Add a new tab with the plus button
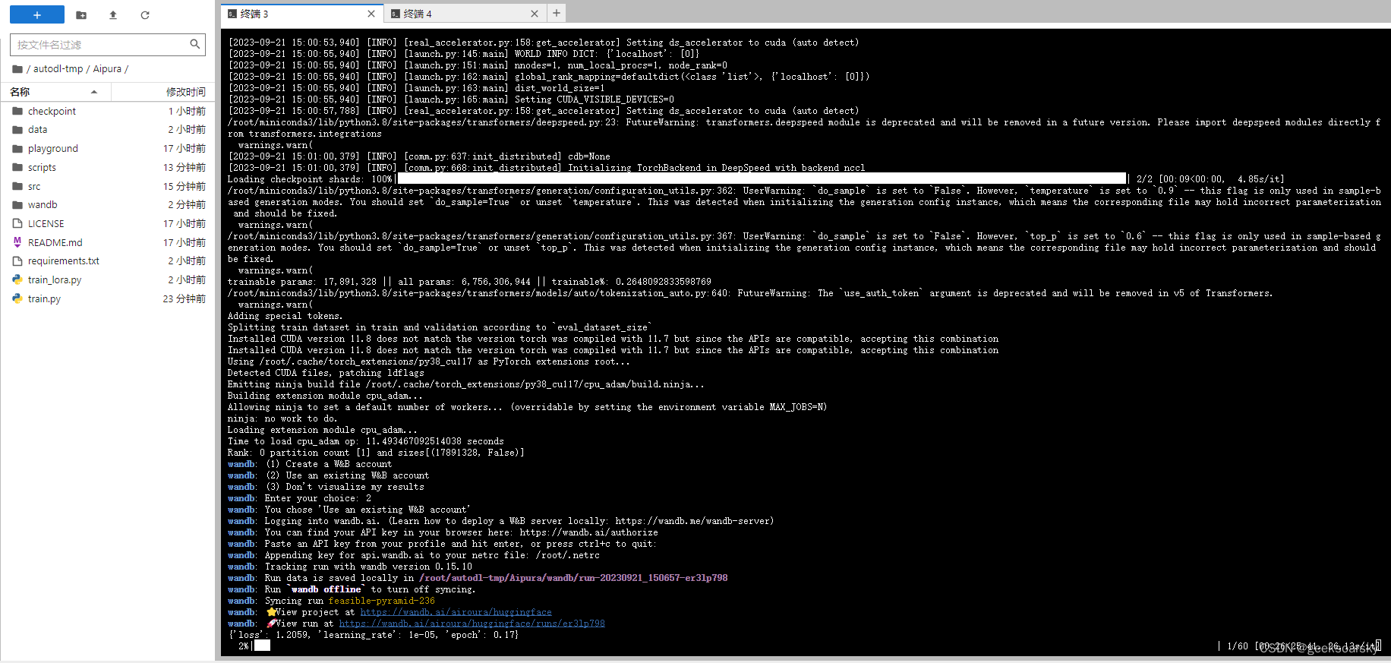This screenshot has height=663, width=1391. coord(557,13)
